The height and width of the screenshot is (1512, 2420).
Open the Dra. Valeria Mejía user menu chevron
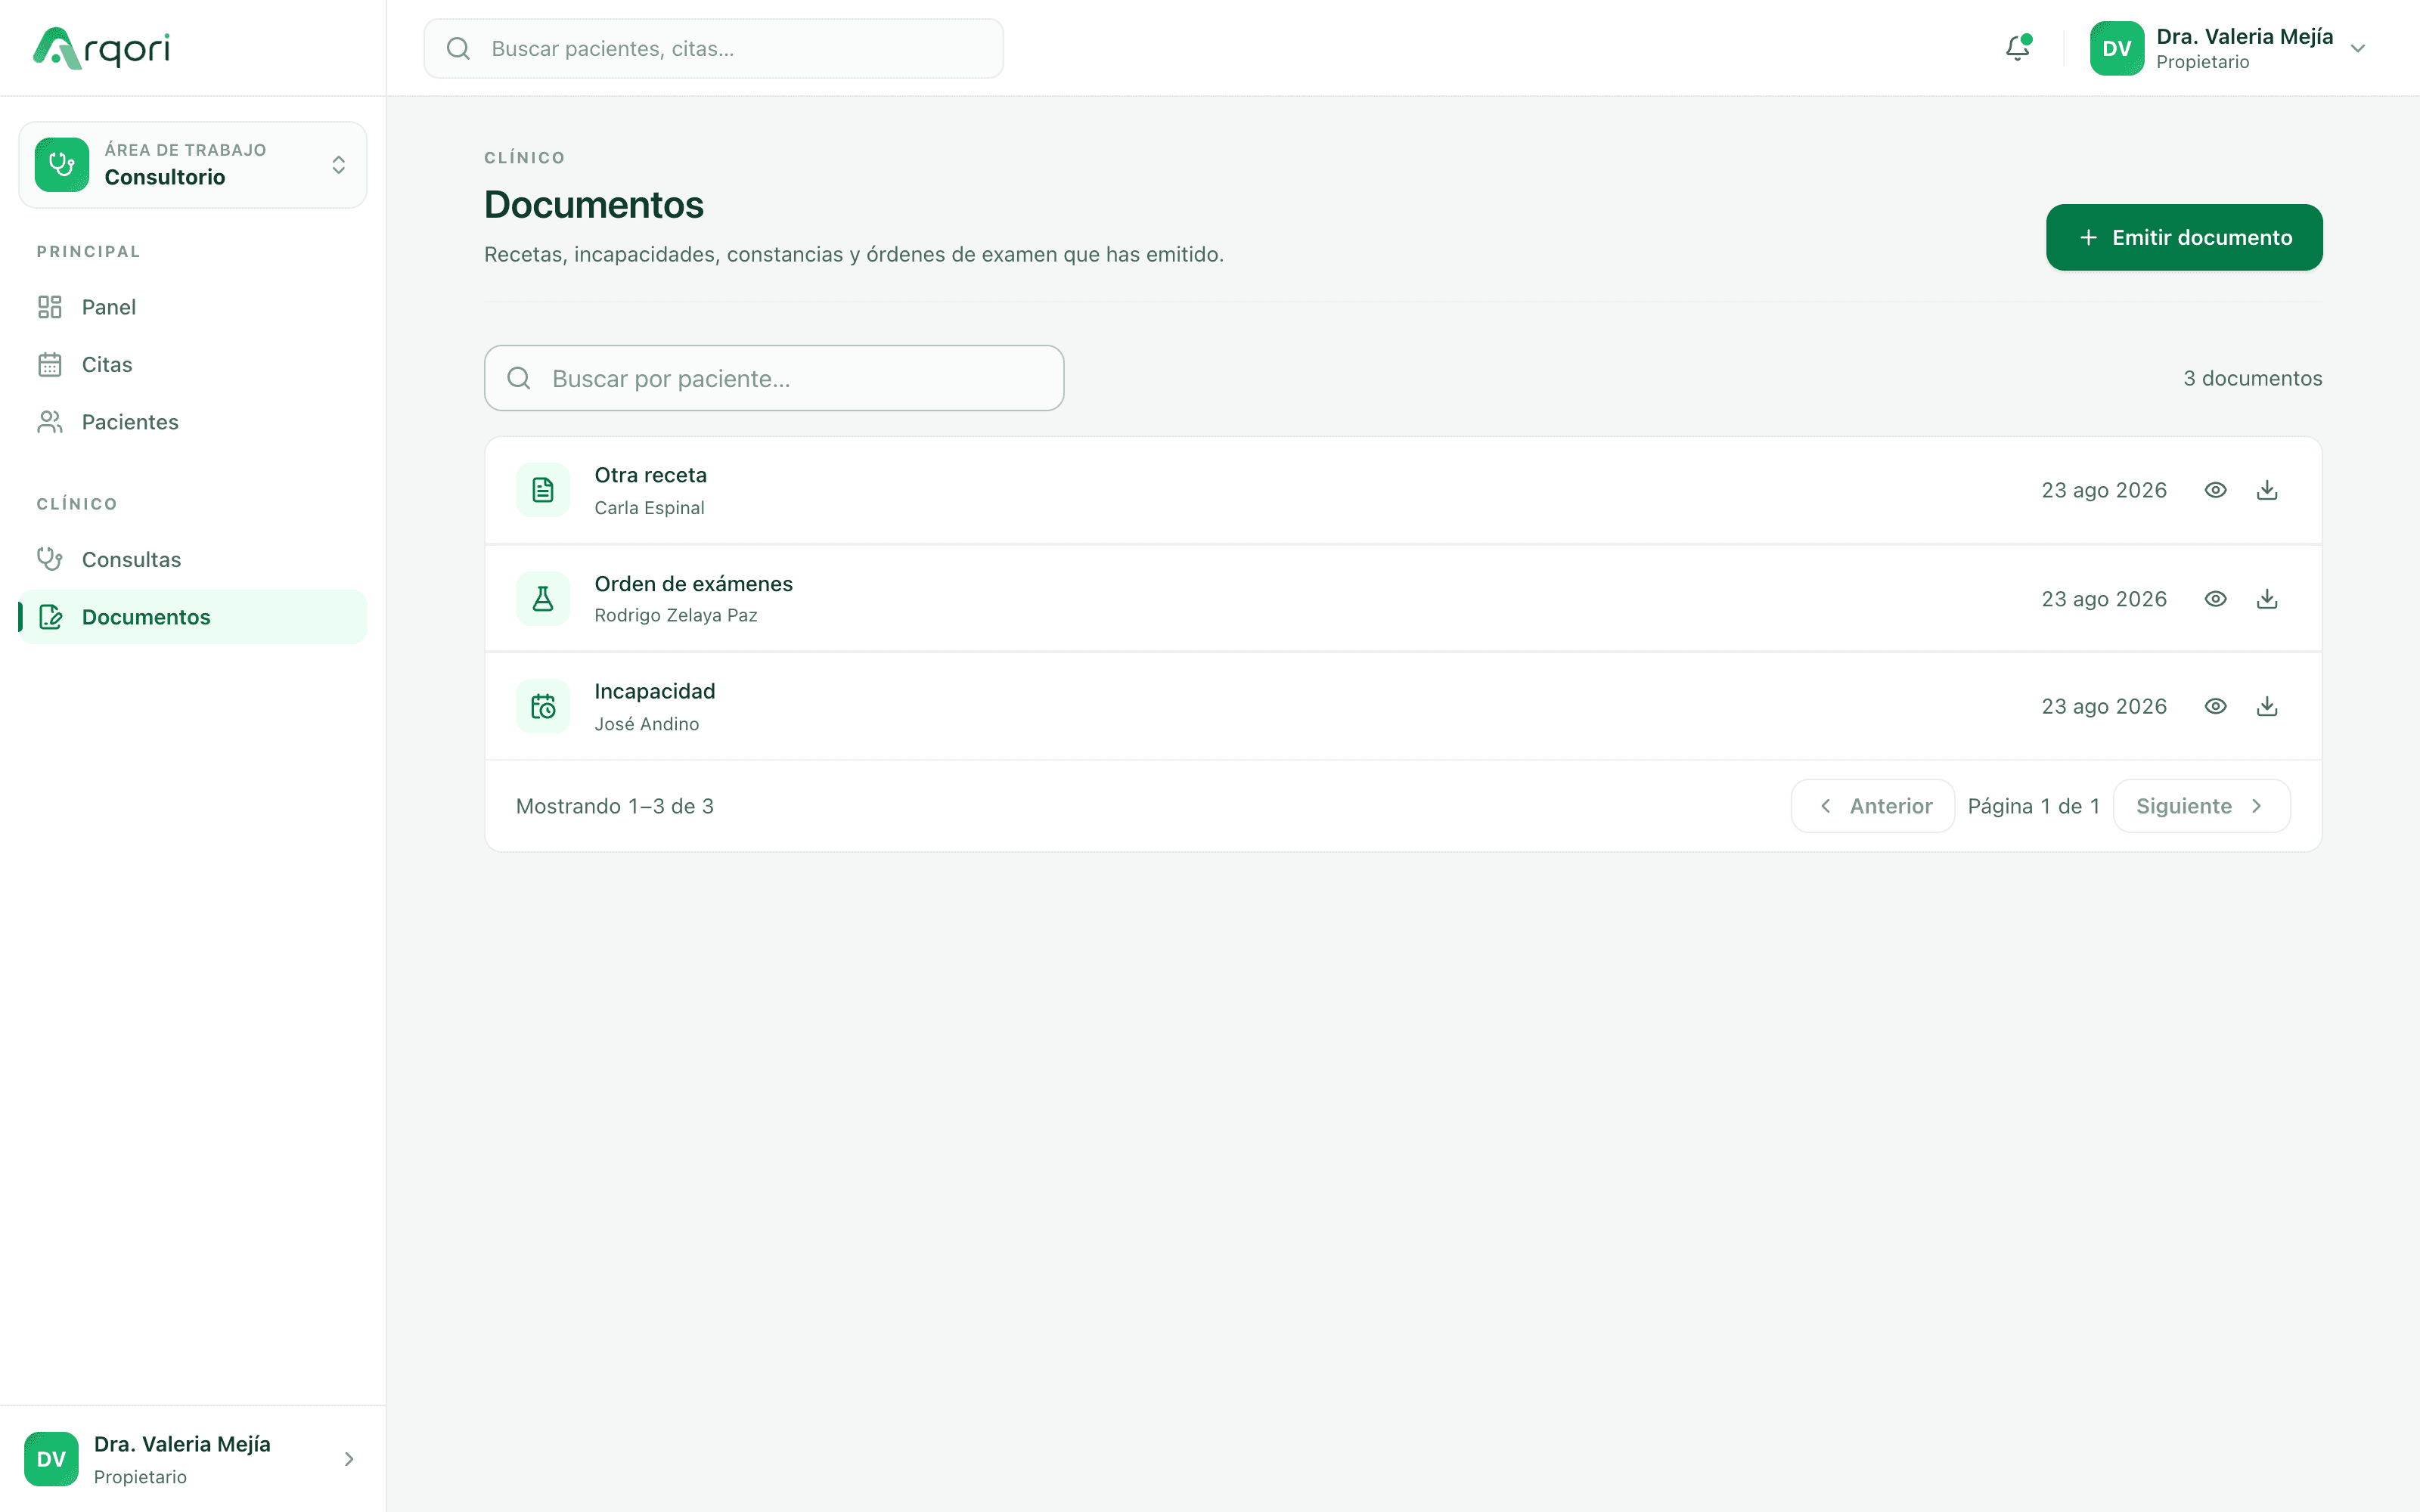[x=2357, y=48]
